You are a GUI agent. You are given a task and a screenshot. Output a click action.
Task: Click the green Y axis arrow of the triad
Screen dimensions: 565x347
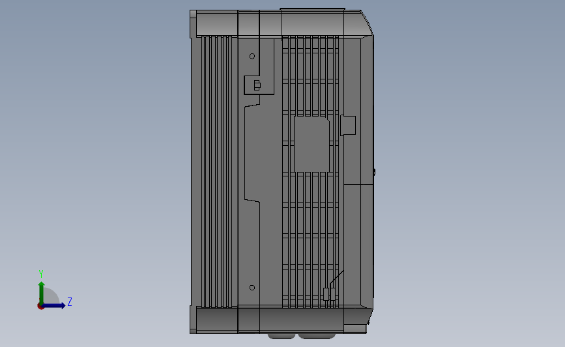pyautogui.click(x=42, y=292)
